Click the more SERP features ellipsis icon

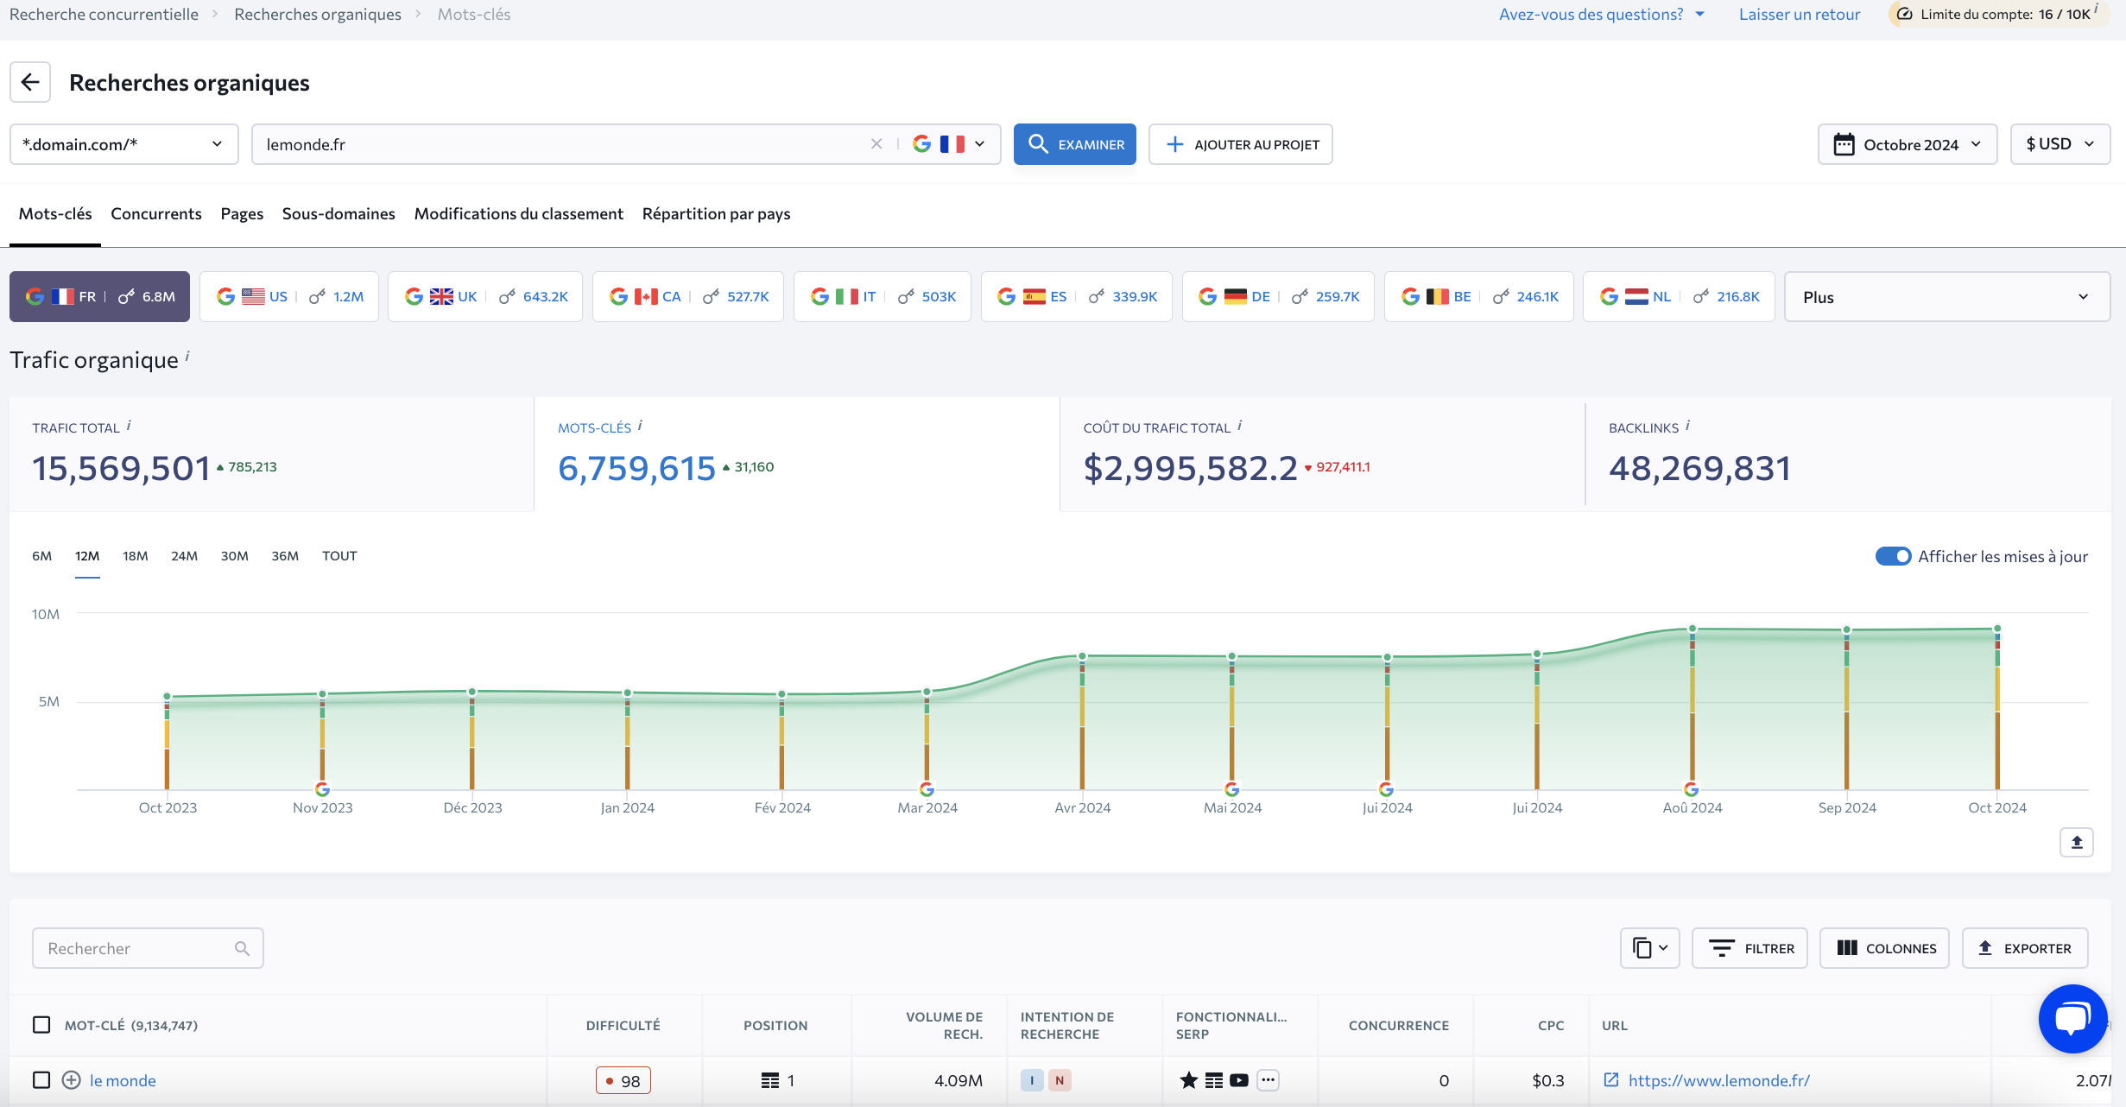tap(1268, 1080)
